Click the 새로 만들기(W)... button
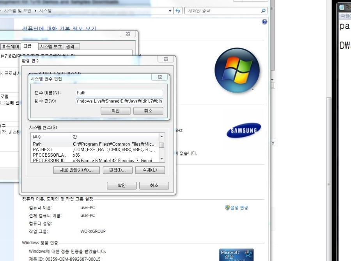The width and height of the screenshot is (351, 261). point(76,170)
